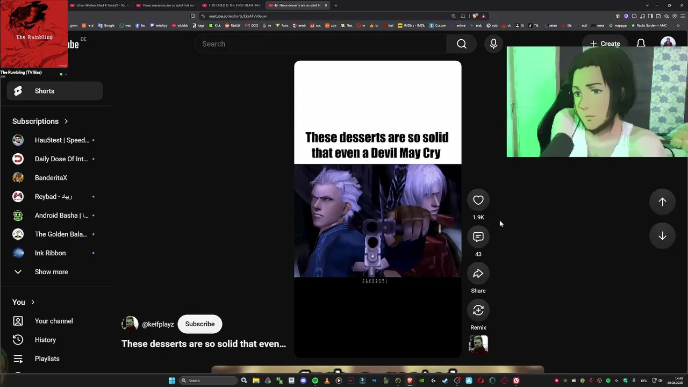
Task: Open the sound thumbnail for this short
Action: click(x=478, y=345)
